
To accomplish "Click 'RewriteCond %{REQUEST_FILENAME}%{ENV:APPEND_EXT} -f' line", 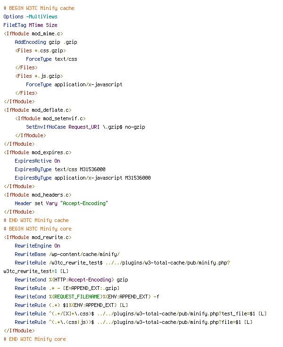I will (x=87, y=297).
